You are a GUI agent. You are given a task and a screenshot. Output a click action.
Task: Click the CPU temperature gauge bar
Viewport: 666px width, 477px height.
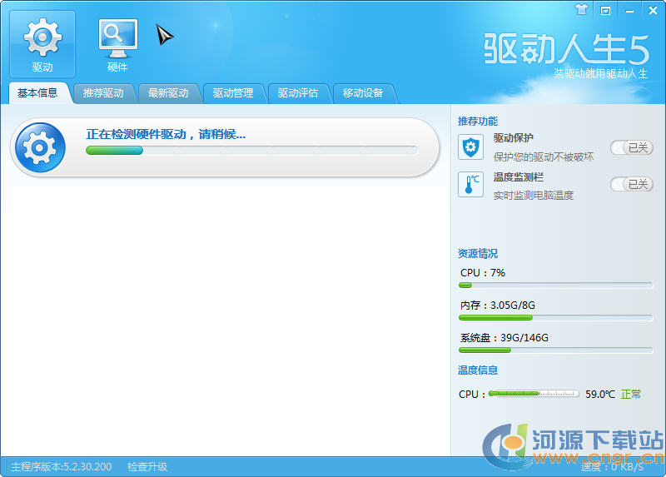tap(533, 393)
